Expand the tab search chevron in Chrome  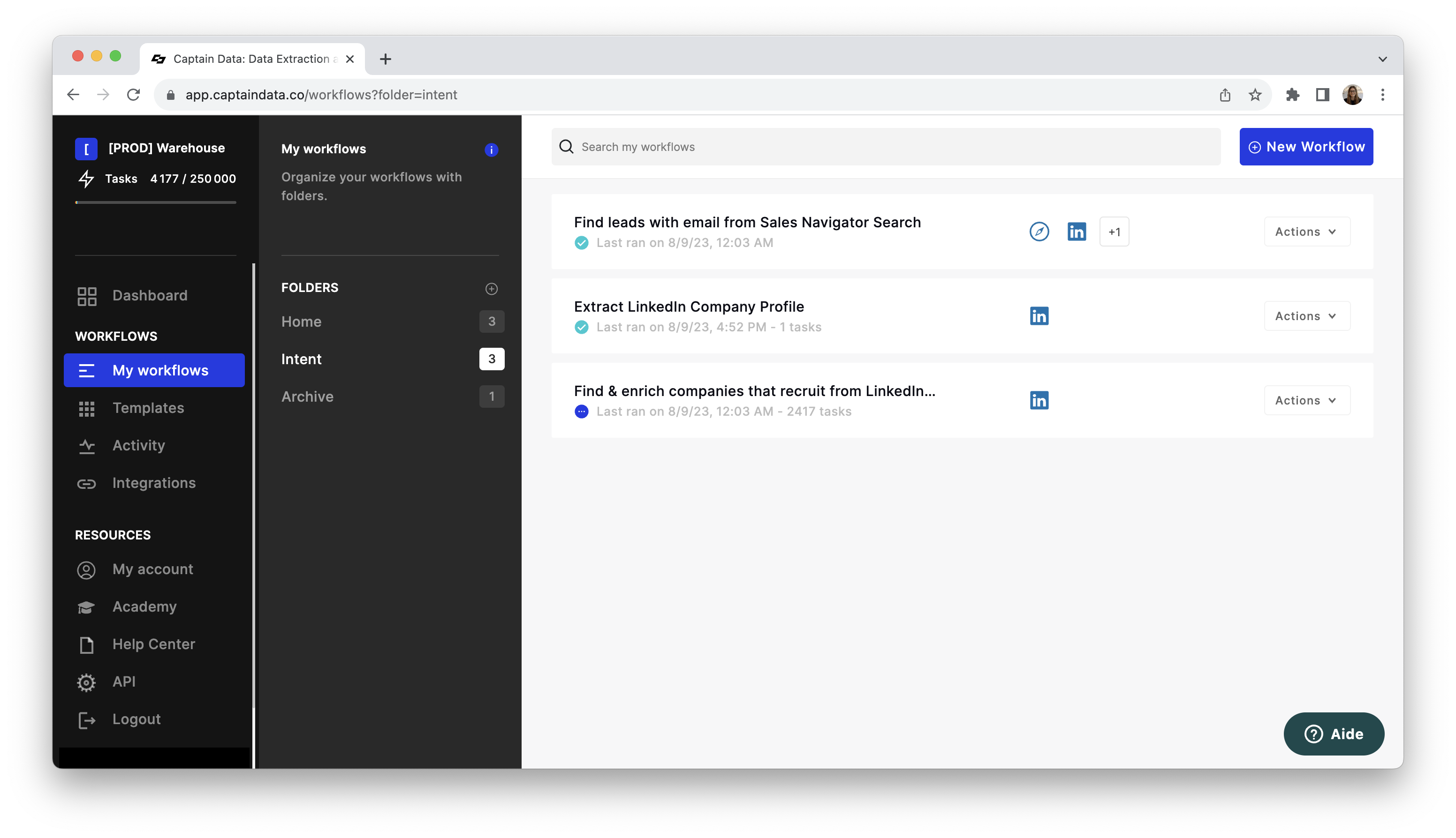(1382, 59)
